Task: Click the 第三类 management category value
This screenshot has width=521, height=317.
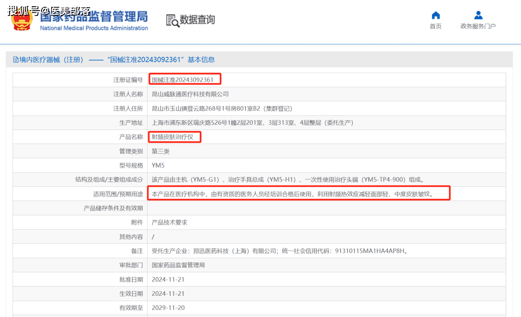Action: pos(161,151)
